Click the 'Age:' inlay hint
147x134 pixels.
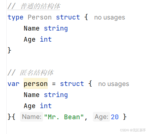(101, 117)
